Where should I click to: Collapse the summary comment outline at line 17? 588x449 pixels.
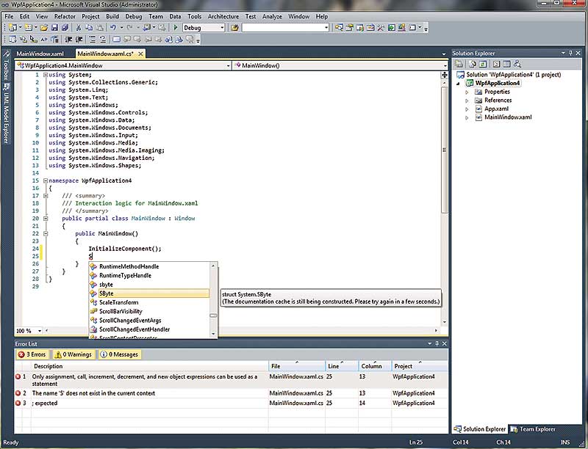click(x=46, y=196)
